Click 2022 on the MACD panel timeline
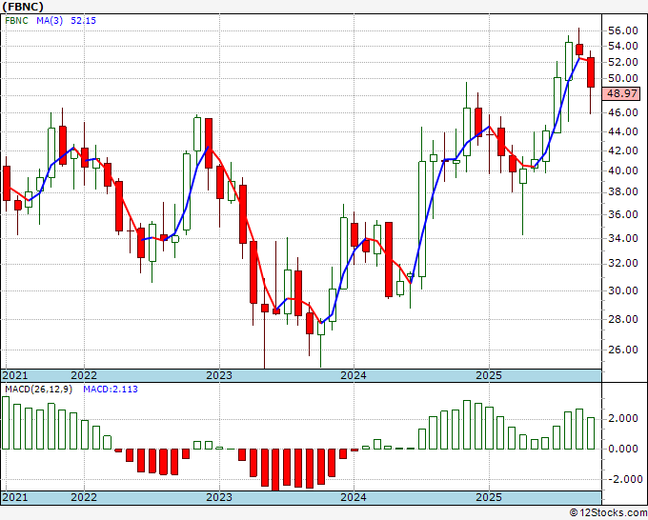Screen dimensions: 648x520 (84, 497)
